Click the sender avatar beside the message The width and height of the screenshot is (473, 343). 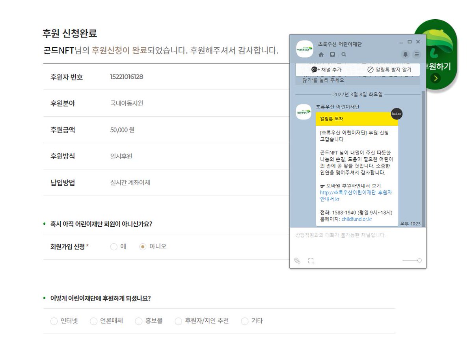coord(304,112)
